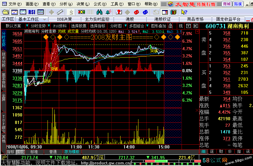Expand the 多图组合 dropdown arrow
Viewport: 253px width, 166px height.
pos(147,26)
